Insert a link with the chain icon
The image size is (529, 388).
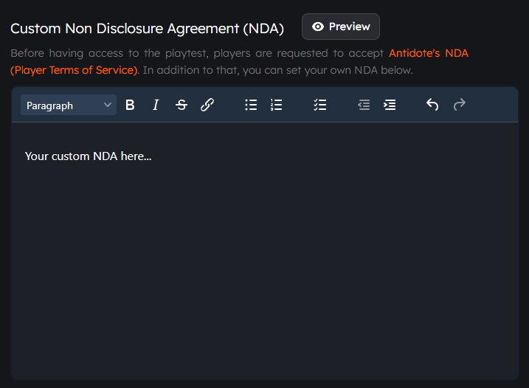[x=207, y=105]
